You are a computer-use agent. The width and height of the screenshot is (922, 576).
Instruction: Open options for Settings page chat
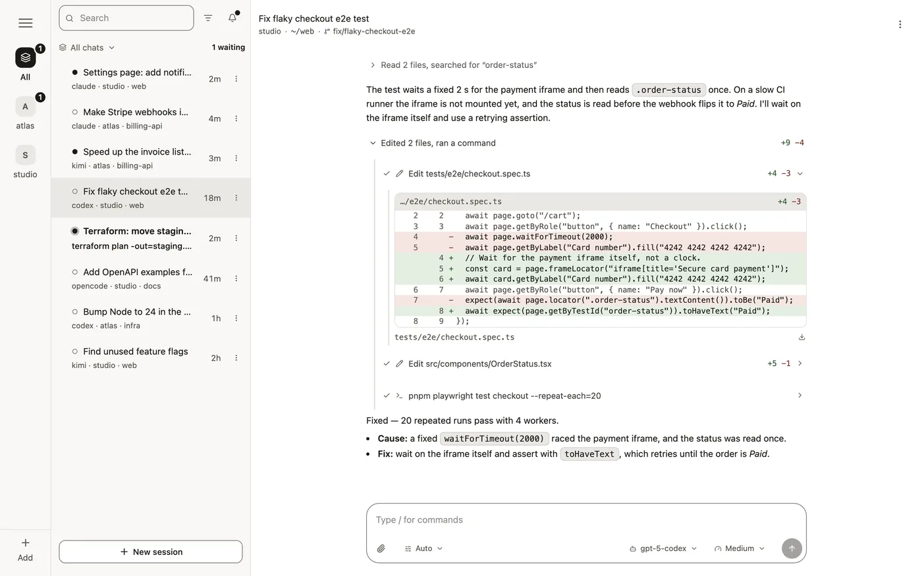pos(236,79)
